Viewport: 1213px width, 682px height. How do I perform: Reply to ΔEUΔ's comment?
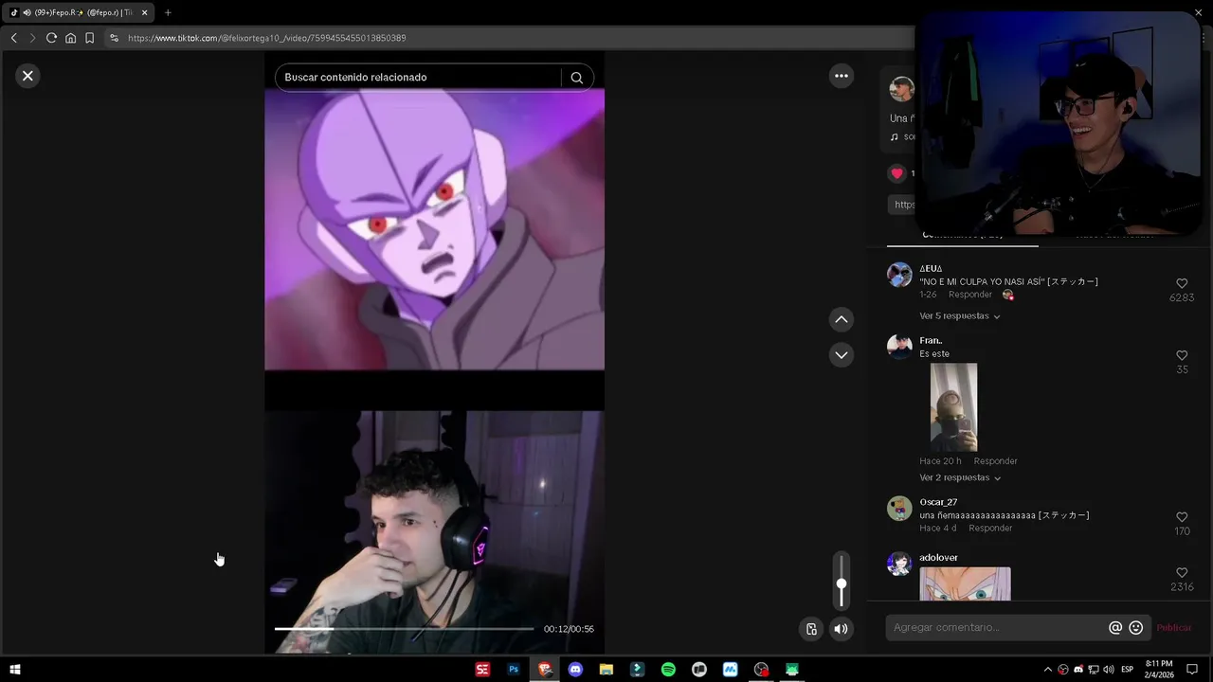click(970, 295)
